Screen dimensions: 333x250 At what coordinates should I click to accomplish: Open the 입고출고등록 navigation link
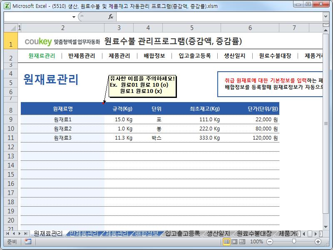pos(195,56)
